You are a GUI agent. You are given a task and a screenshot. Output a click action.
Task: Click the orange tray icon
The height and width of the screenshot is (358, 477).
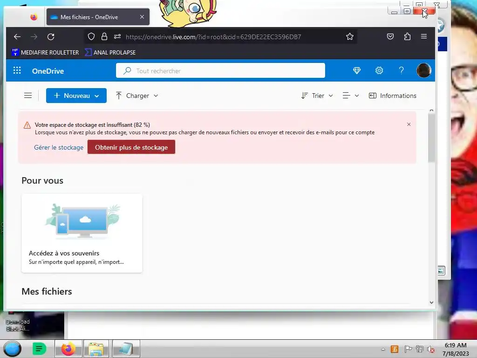tap(395, 349)
